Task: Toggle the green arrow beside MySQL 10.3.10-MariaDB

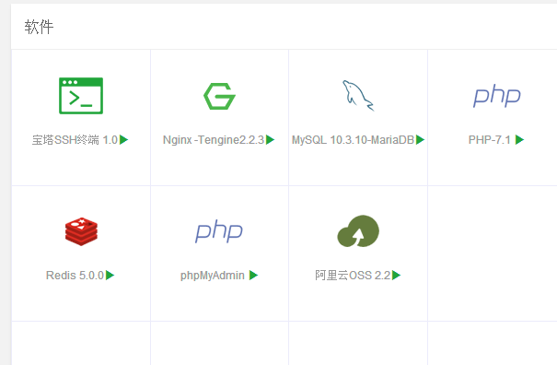Action: [x=420, y=140]
